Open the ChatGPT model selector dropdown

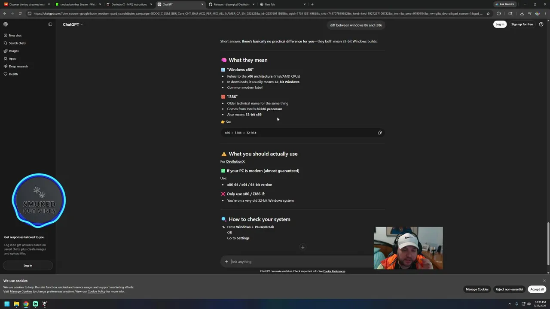pos(73,24)
